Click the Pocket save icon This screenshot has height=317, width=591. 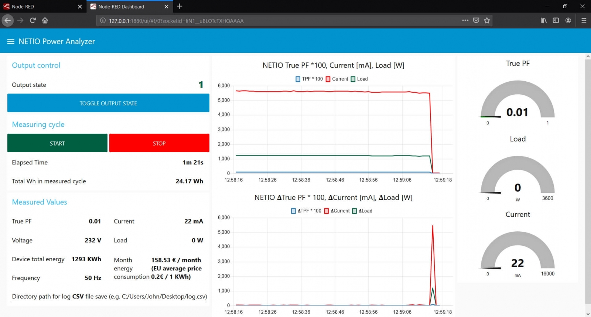pyautogui.click(x=476, y=20)
